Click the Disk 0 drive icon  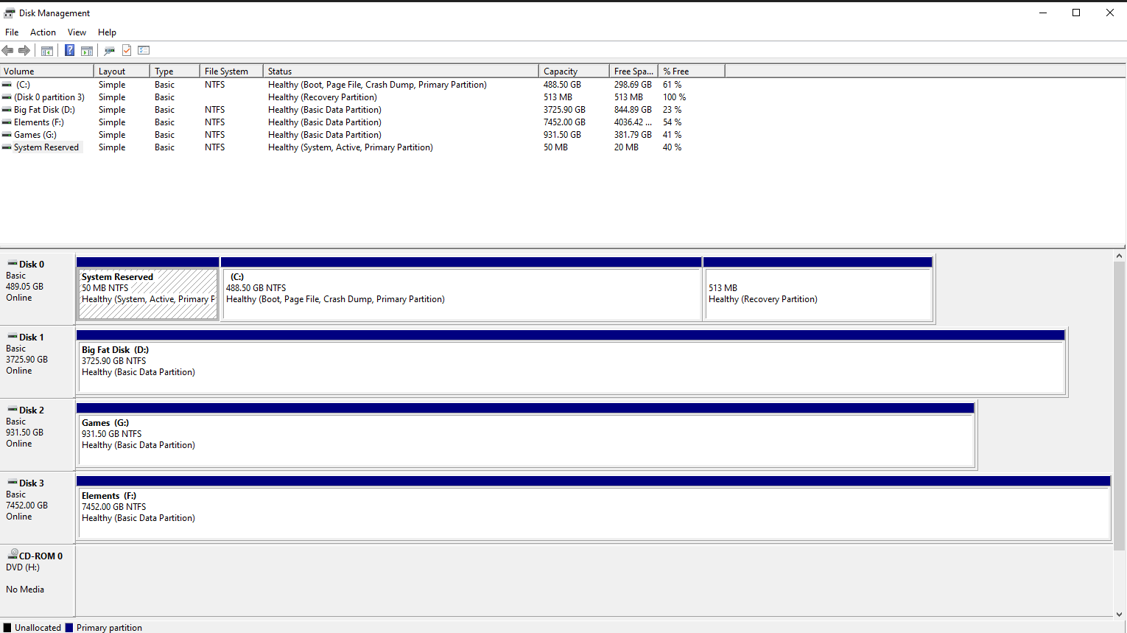tap(13, 263)
